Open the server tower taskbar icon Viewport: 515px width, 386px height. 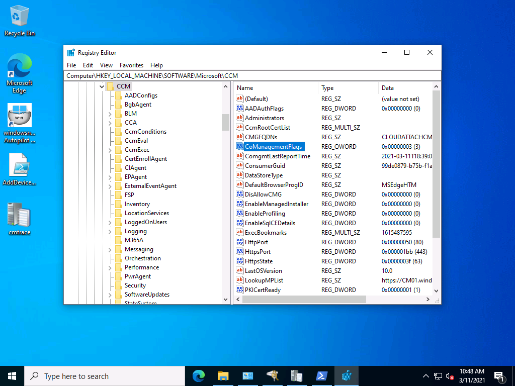[x=297, y=376]
